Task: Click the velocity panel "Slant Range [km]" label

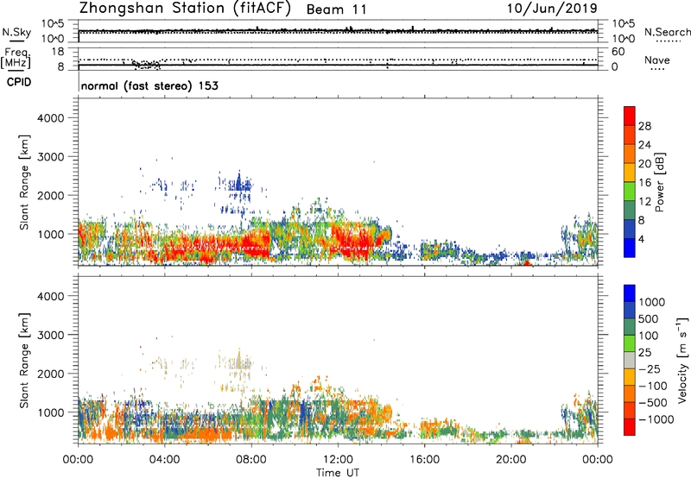Action: 24,360
